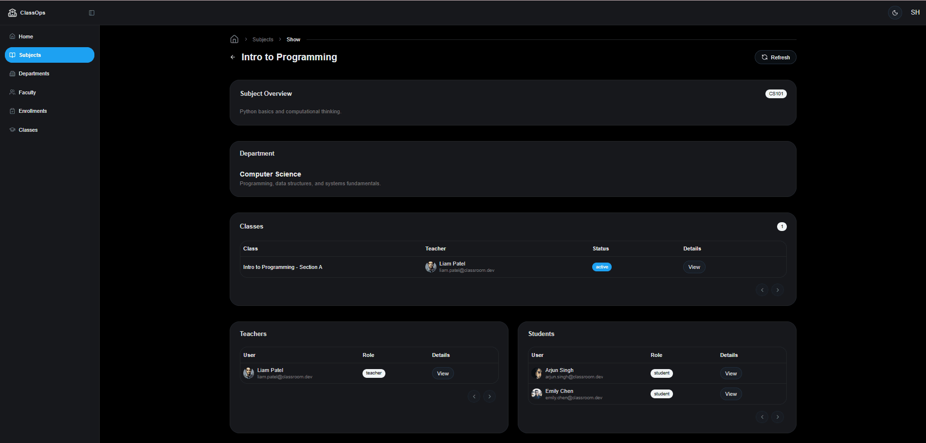Viewport: 926px width, 443px height.
Task: Click email 'emily.chen@classroom.dev'
Action: (x=574, y=398)
